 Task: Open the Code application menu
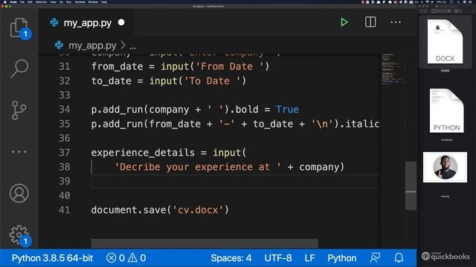pyautogui.click(x=13, y=1)
